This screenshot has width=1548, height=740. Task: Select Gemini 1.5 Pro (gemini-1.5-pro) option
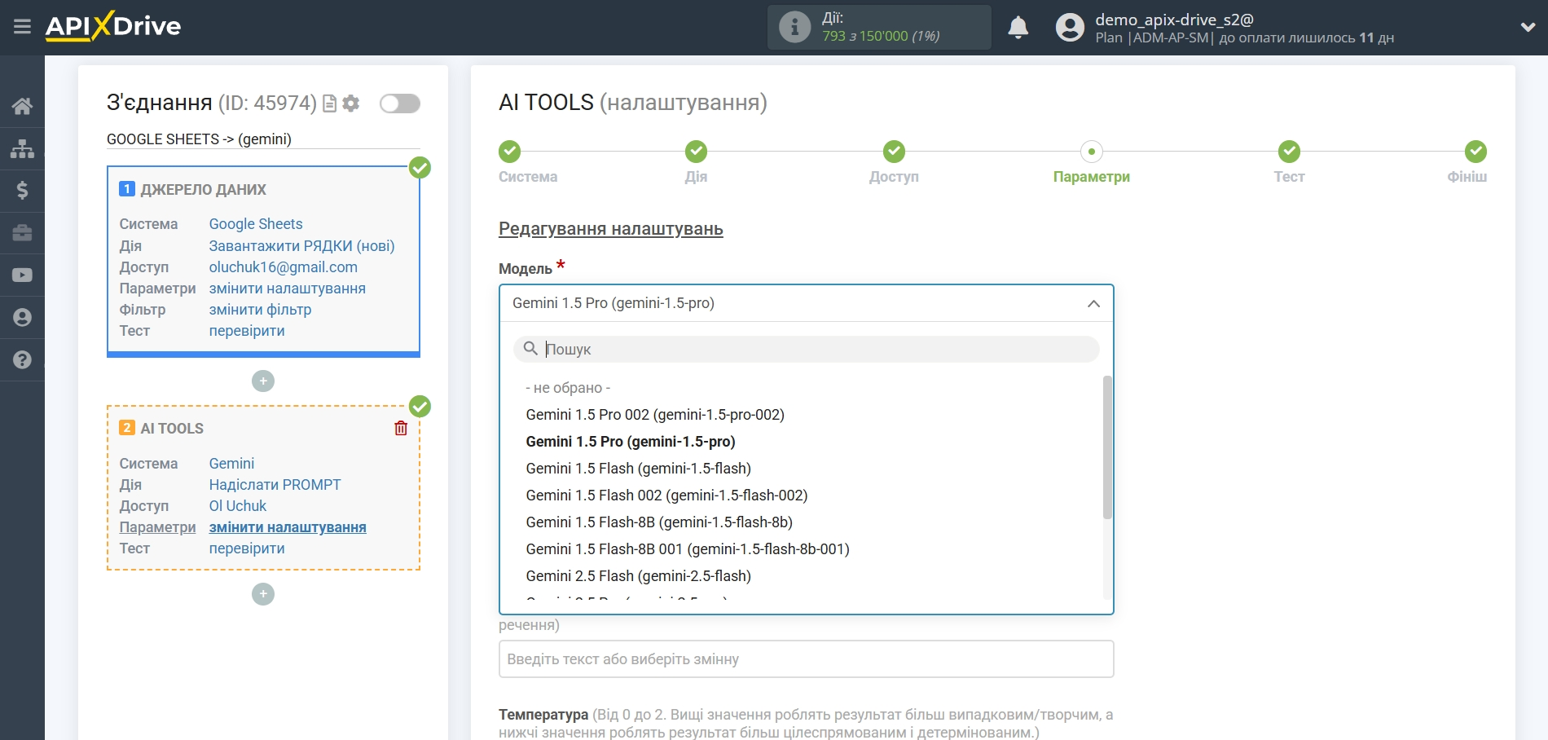tap(631, 442)
